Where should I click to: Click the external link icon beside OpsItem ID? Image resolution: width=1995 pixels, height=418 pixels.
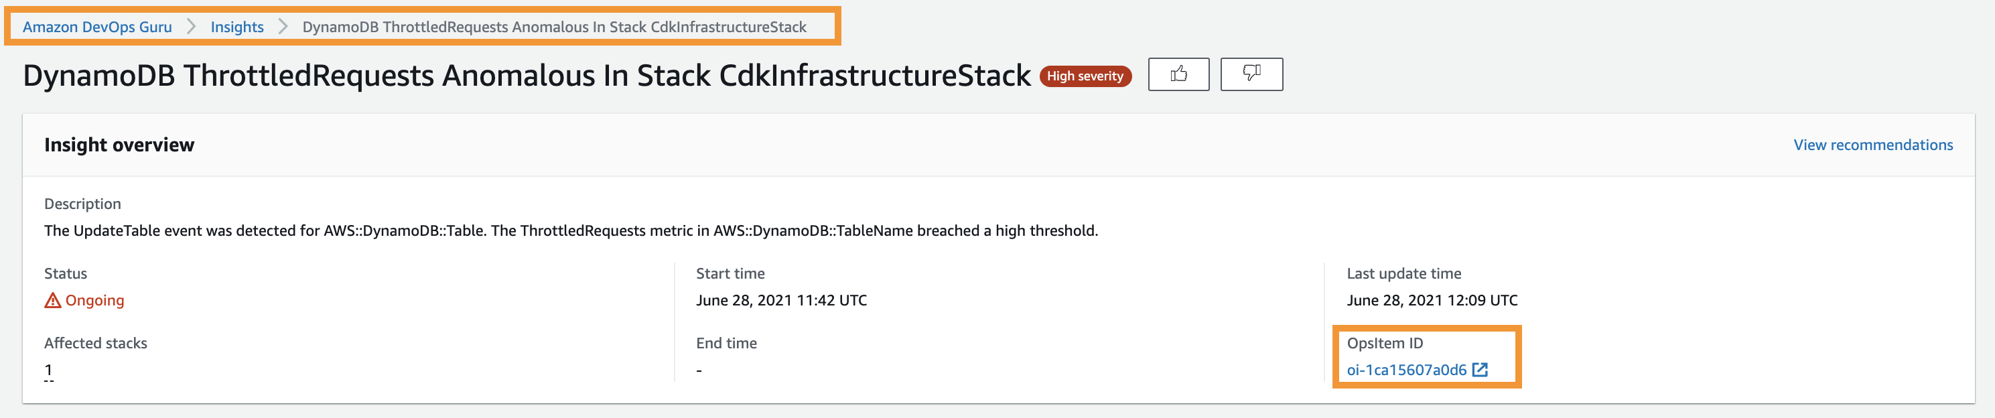tap(1480, 370)
